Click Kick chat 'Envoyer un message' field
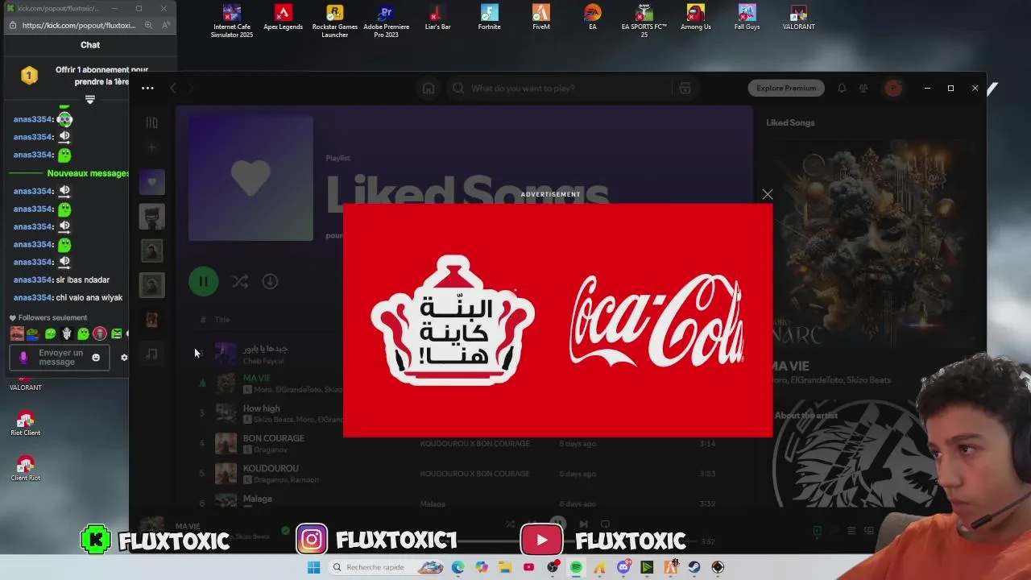This screenshot has width=1031, height=580. (60, 357)
